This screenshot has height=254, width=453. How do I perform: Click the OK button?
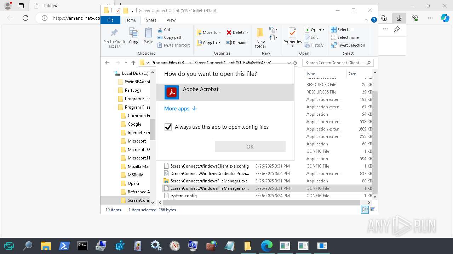point(250,146)
